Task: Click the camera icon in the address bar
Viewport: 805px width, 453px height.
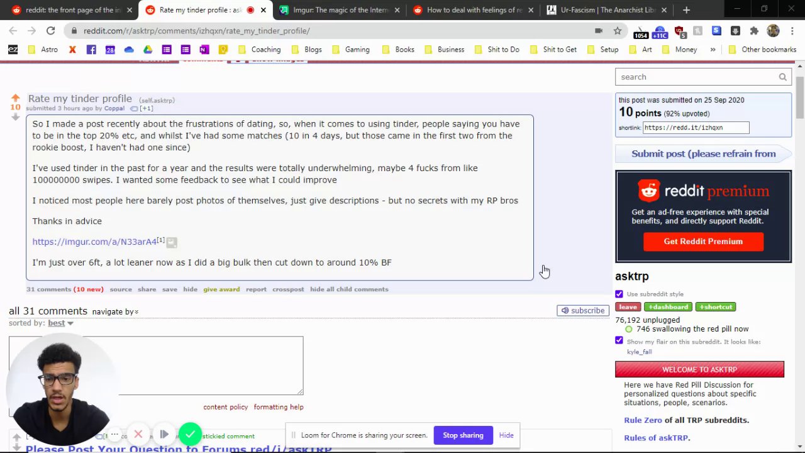Action: click(x=599, y=30)
